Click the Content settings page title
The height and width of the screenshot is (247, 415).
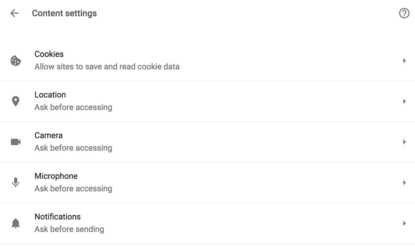[x=64, y=13]
